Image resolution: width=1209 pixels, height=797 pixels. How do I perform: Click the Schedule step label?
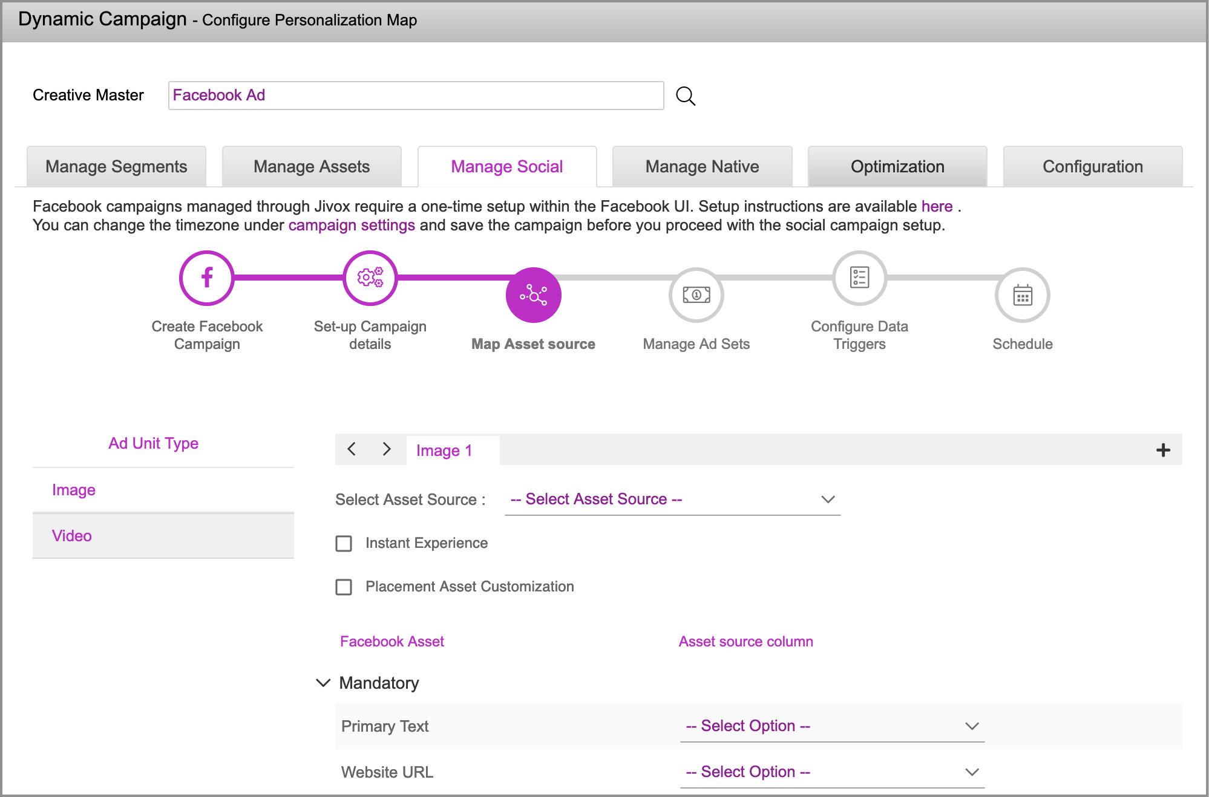1023,344
